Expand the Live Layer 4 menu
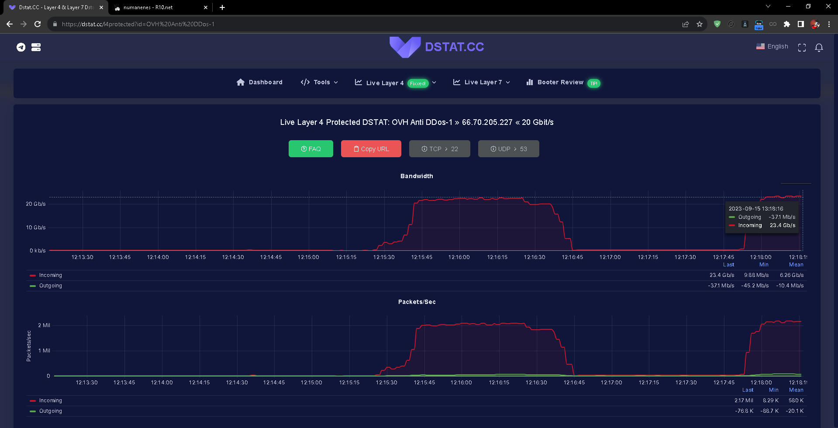838x428 pixels. 396,83
